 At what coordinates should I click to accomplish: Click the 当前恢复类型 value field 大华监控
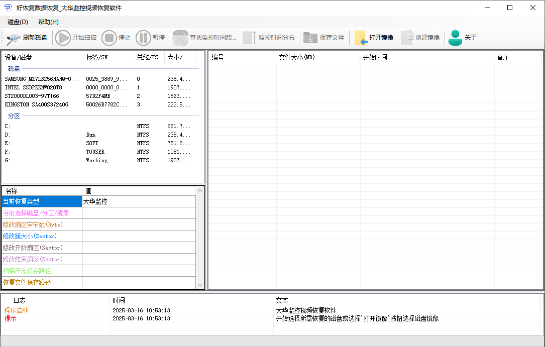coord(139,201)
